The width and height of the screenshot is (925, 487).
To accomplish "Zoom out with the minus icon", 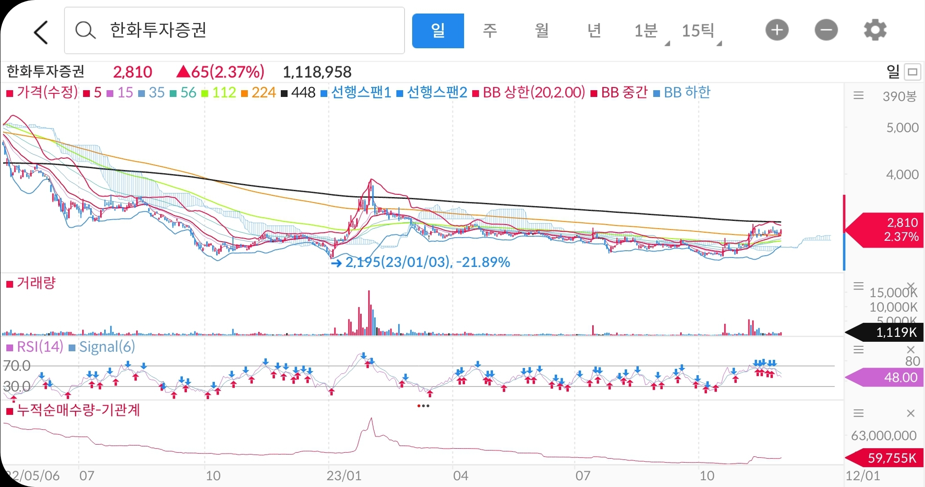I will (826, 30).
